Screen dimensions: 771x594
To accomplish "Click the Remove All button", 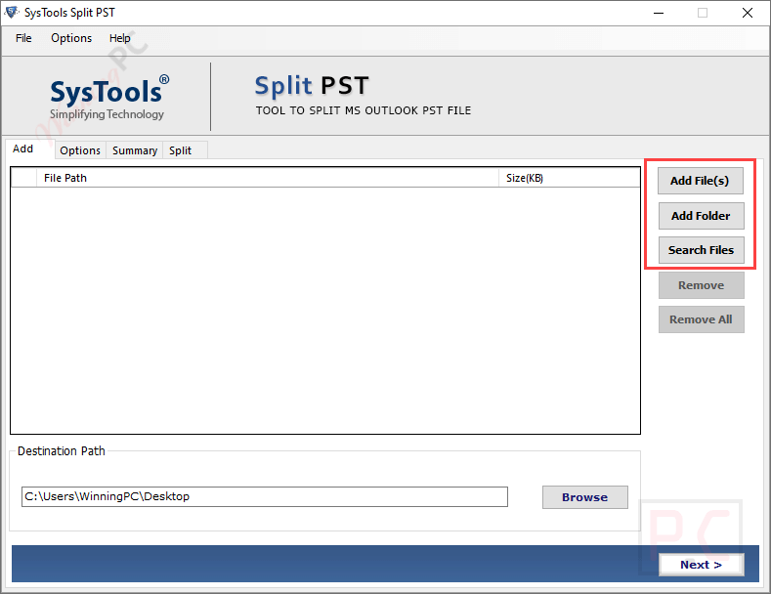I will (x=702, y=319).
